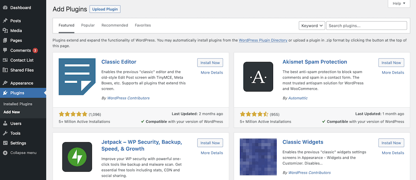Open Akismet Spam Protection title link
Screen dimensions: 416x180
[x=314, y=62]
